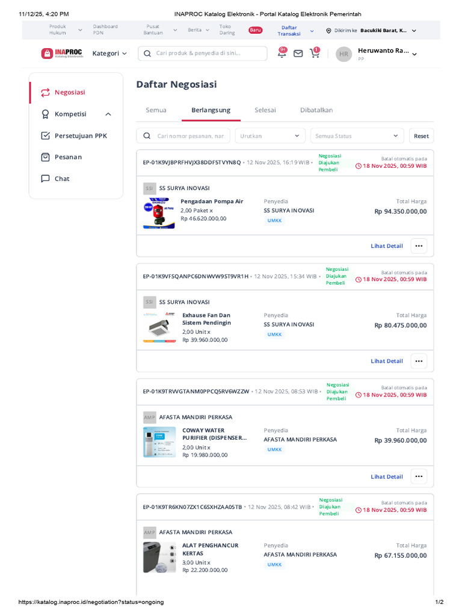Click the Shimizu water pump thumbnail
Screen dimensions: 462x616
pos(159,214)
